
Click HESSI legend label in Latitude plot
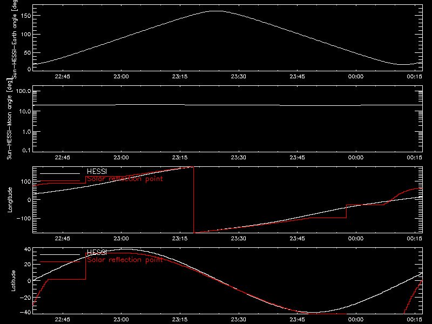[x=97, y=252]
